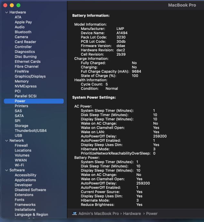
Task: Select the highlighted Power sidebar item
Action: pos(20,101)
